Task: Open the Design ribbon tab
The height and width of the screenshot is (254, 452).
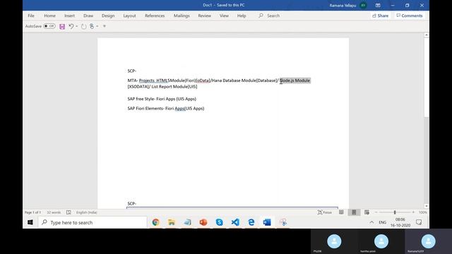Action: coord(108,16)
